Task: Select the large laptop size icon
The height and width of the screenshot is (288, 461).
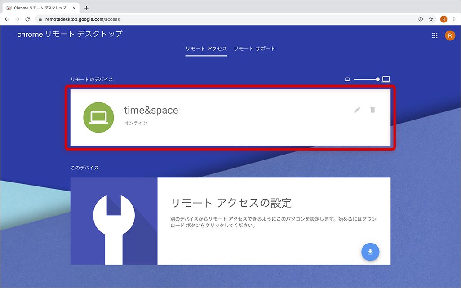Action: [x=386, y=80]
